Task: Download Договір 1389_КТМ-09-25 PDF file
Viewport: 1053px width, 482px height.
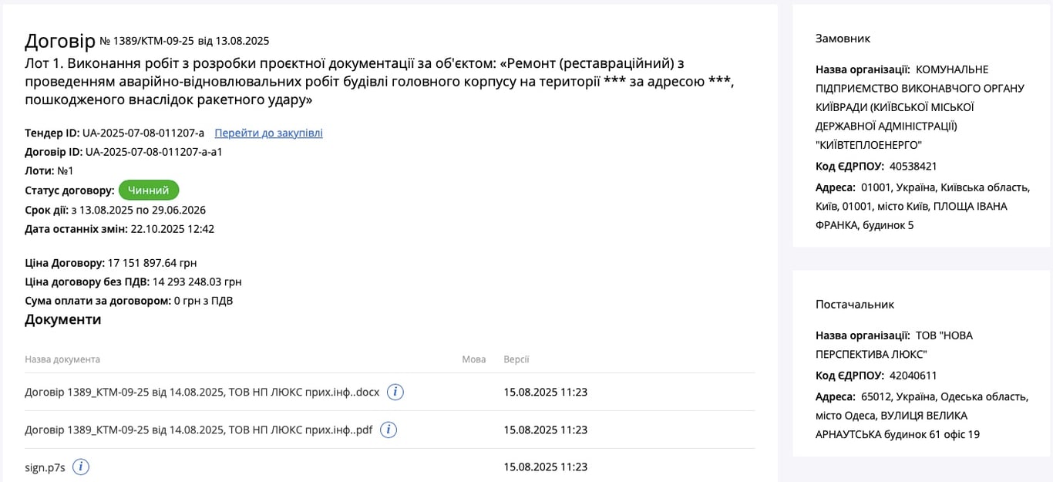Action: tap(199, 430)
